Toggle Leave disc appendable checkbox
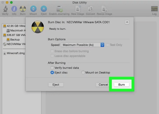This screenshot has width=159, height=114. pos(52,56)
